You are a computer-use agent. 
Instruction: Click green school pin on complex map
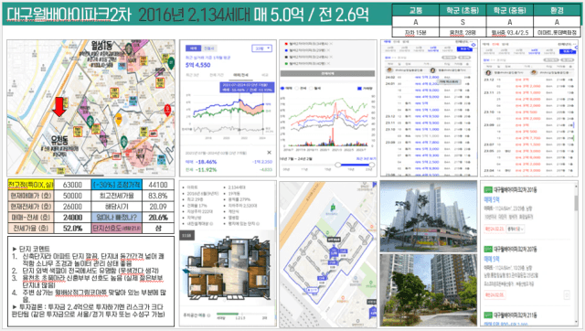tap(333, 208)
